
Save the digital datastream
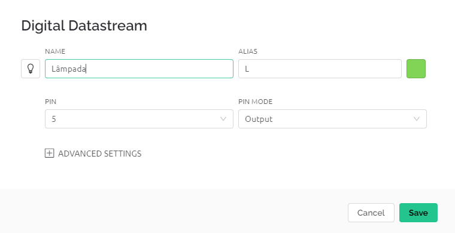point(418,213)
